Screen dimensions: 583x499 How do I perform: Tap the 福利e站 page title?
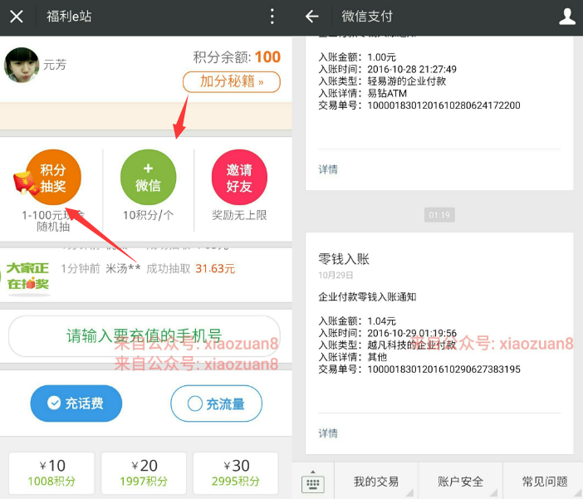click(x=69, y=17)
